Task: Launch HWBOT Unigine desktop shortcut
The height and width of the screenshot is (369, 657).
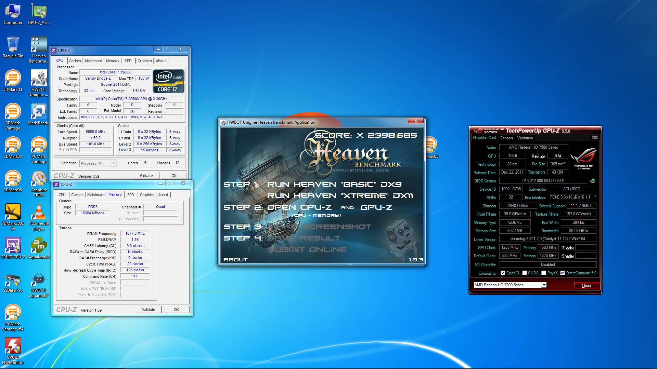Action: click(x=39, y=83)
